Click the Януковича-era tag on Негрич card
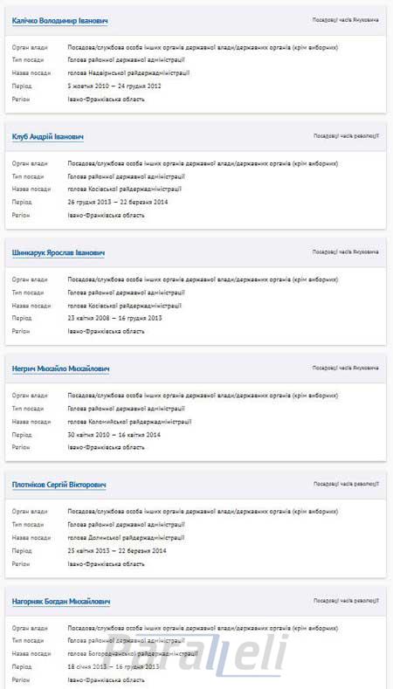The height and width of the screenshot is (689, 393). [x=346, y=368]
